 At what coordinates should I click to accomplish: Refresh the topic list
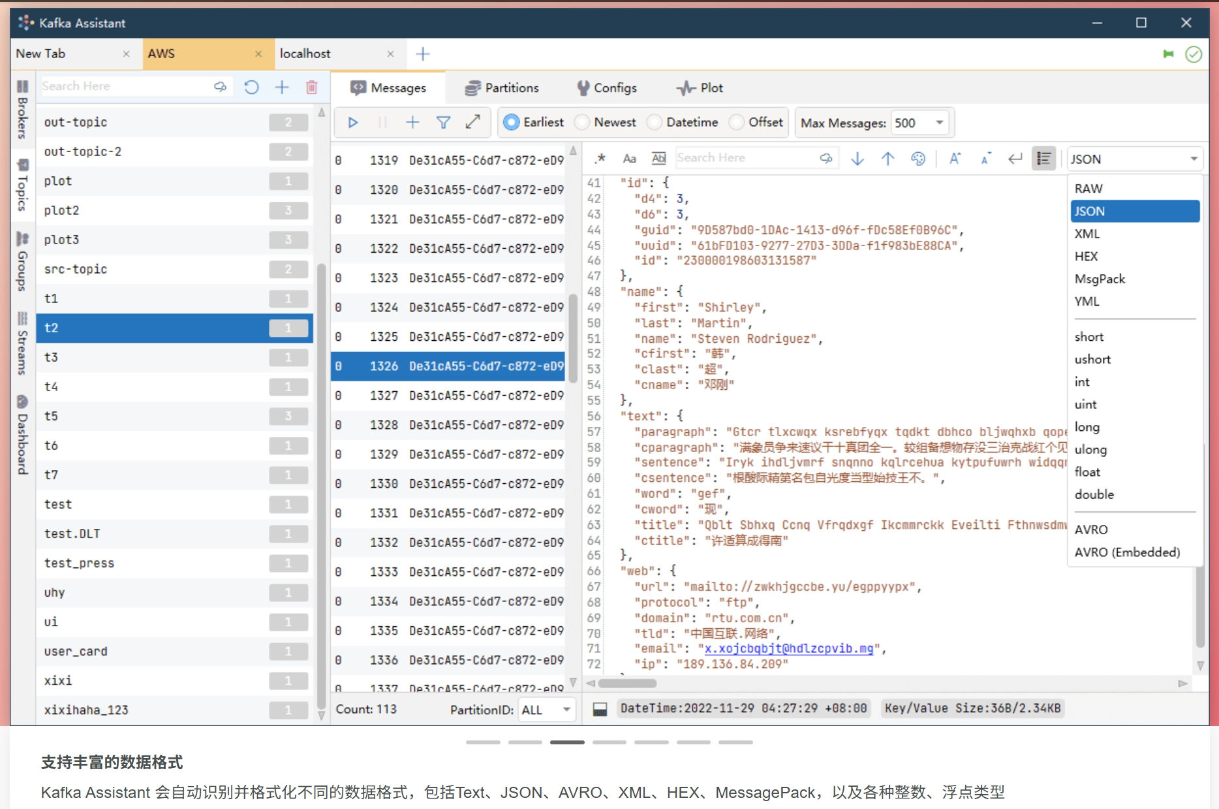click(x=251, y=87)
